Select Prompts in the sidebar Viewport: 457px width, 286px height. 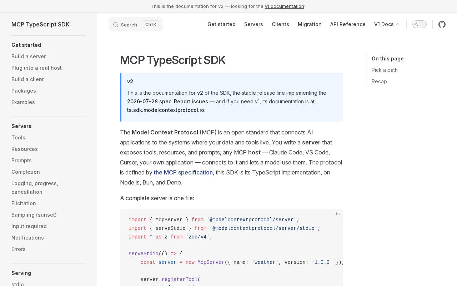click(x=21, y=161)
